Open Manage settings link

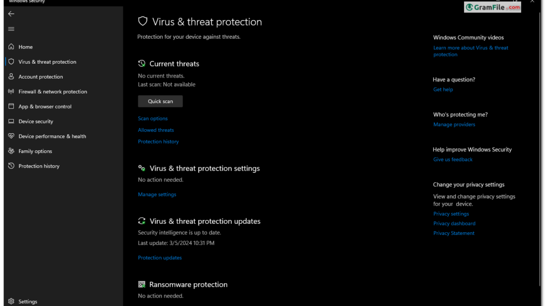click(x=157, y=194)
